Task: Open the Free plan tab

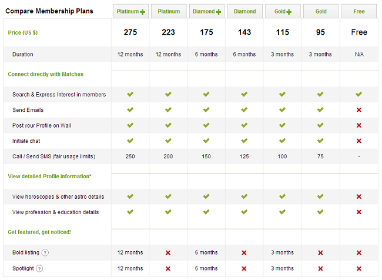Action: point(359,11)
